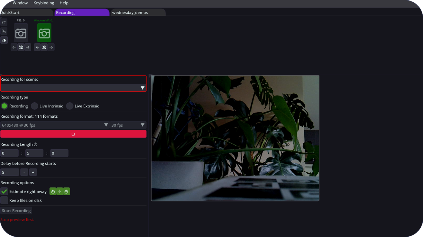Toggle the body tracking person icon
The width and height of the screenshot is (423, 237).
tap(60, 191)
